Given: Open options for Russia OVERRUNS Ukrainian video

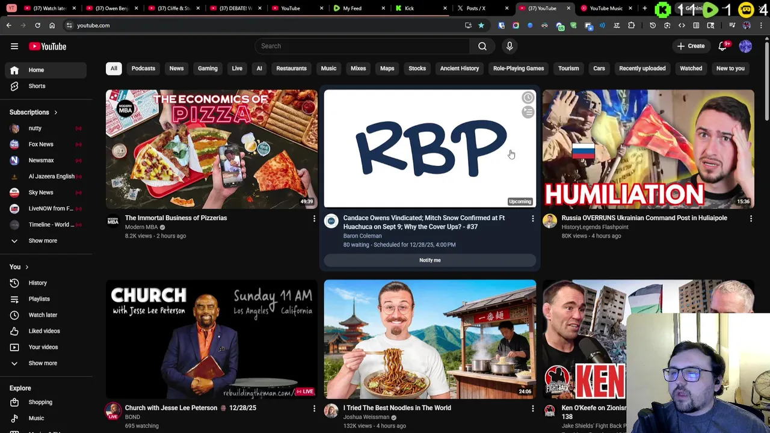Looking at the screenshot, I should pyautogui.click(x=751, y=219).
